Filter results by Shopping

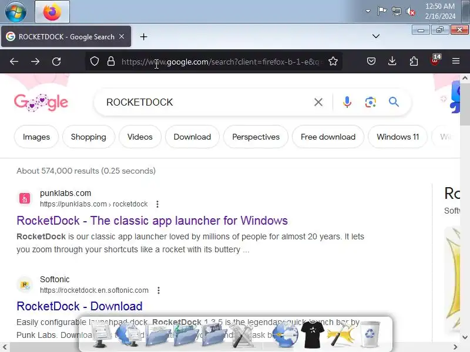89,137
